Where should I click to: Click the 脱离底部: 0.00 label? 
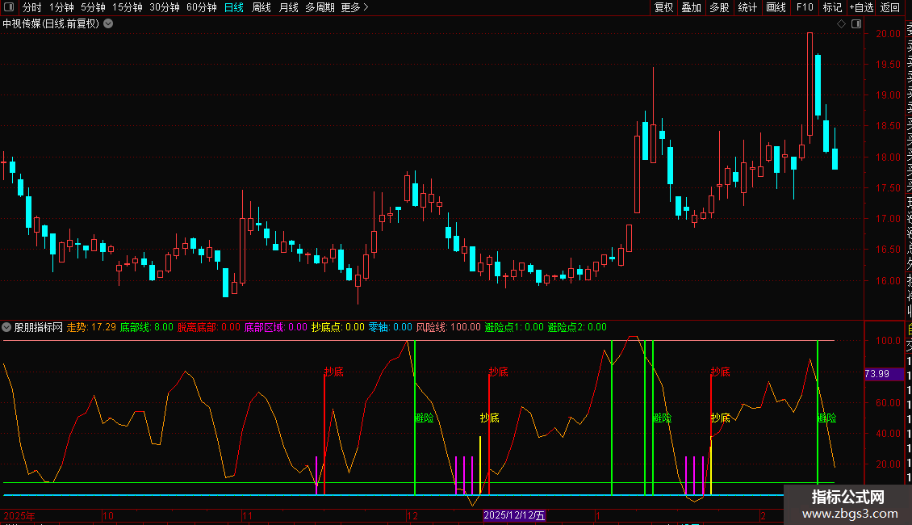click(x=209, y=327)
